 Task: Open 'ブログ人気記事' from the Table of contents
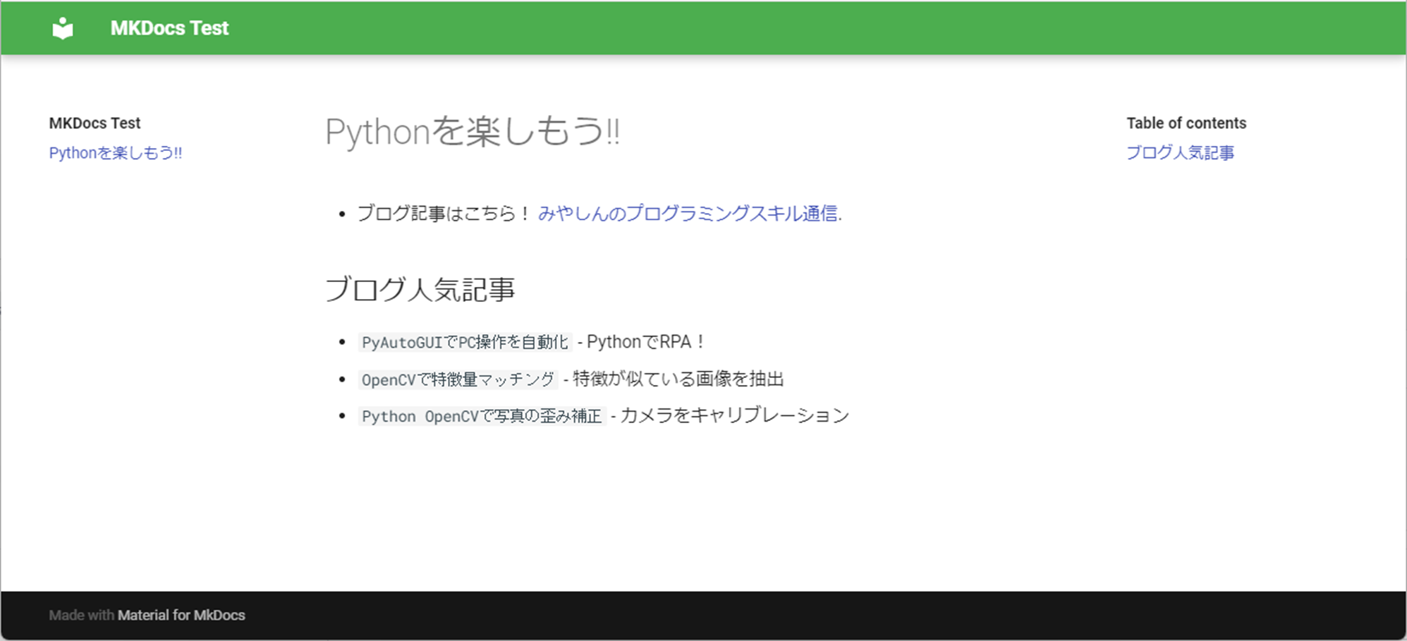(1181, 152)
